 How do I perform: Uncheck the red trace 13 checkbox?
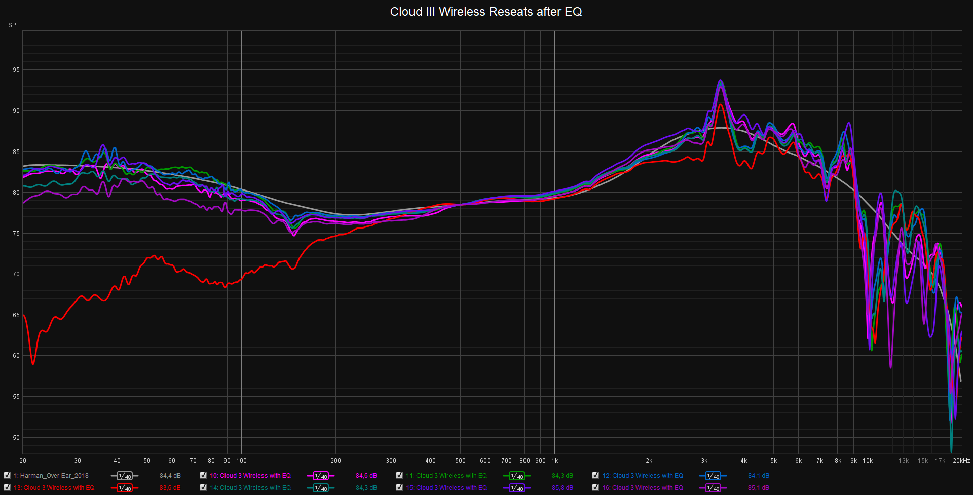pos(7,487)
